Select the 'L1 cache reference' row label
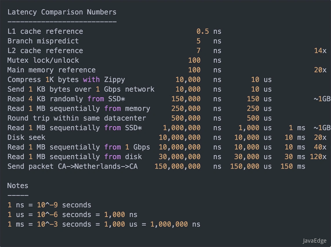Image resolution: width=331 pixels, height=247 pixels. pyautogui.click(x=45, y=32)
